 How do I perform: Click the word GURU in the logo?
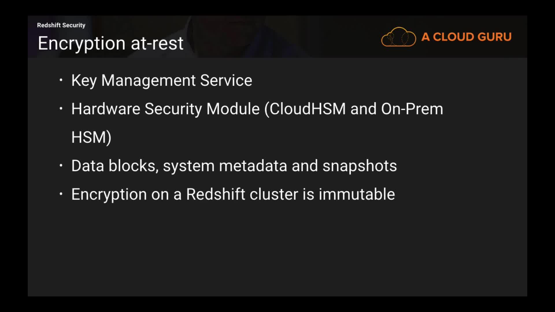pos(494,37)
